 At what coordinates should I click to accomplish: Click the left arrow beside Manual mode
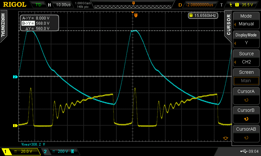point(235,24)
